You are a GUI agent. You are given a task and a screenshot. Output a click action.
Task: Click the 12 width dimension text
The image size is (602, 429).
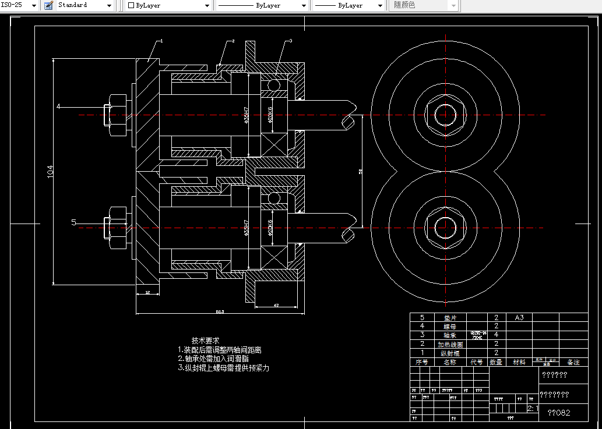pos(147,293)
